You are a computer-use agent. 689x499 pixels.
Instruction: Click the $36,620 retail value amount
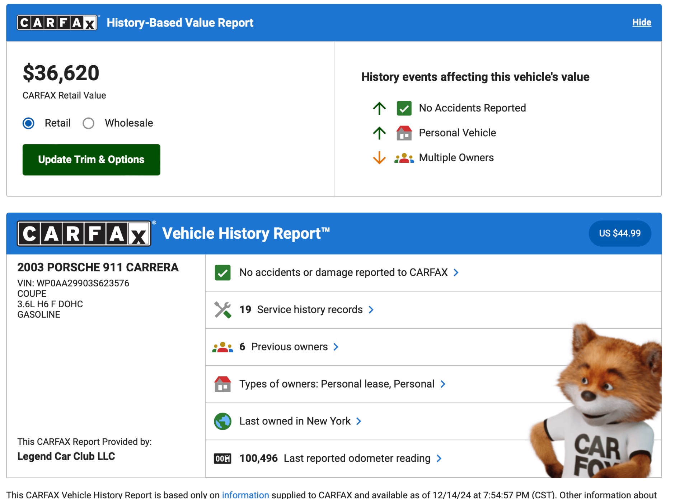coord(61,73)
